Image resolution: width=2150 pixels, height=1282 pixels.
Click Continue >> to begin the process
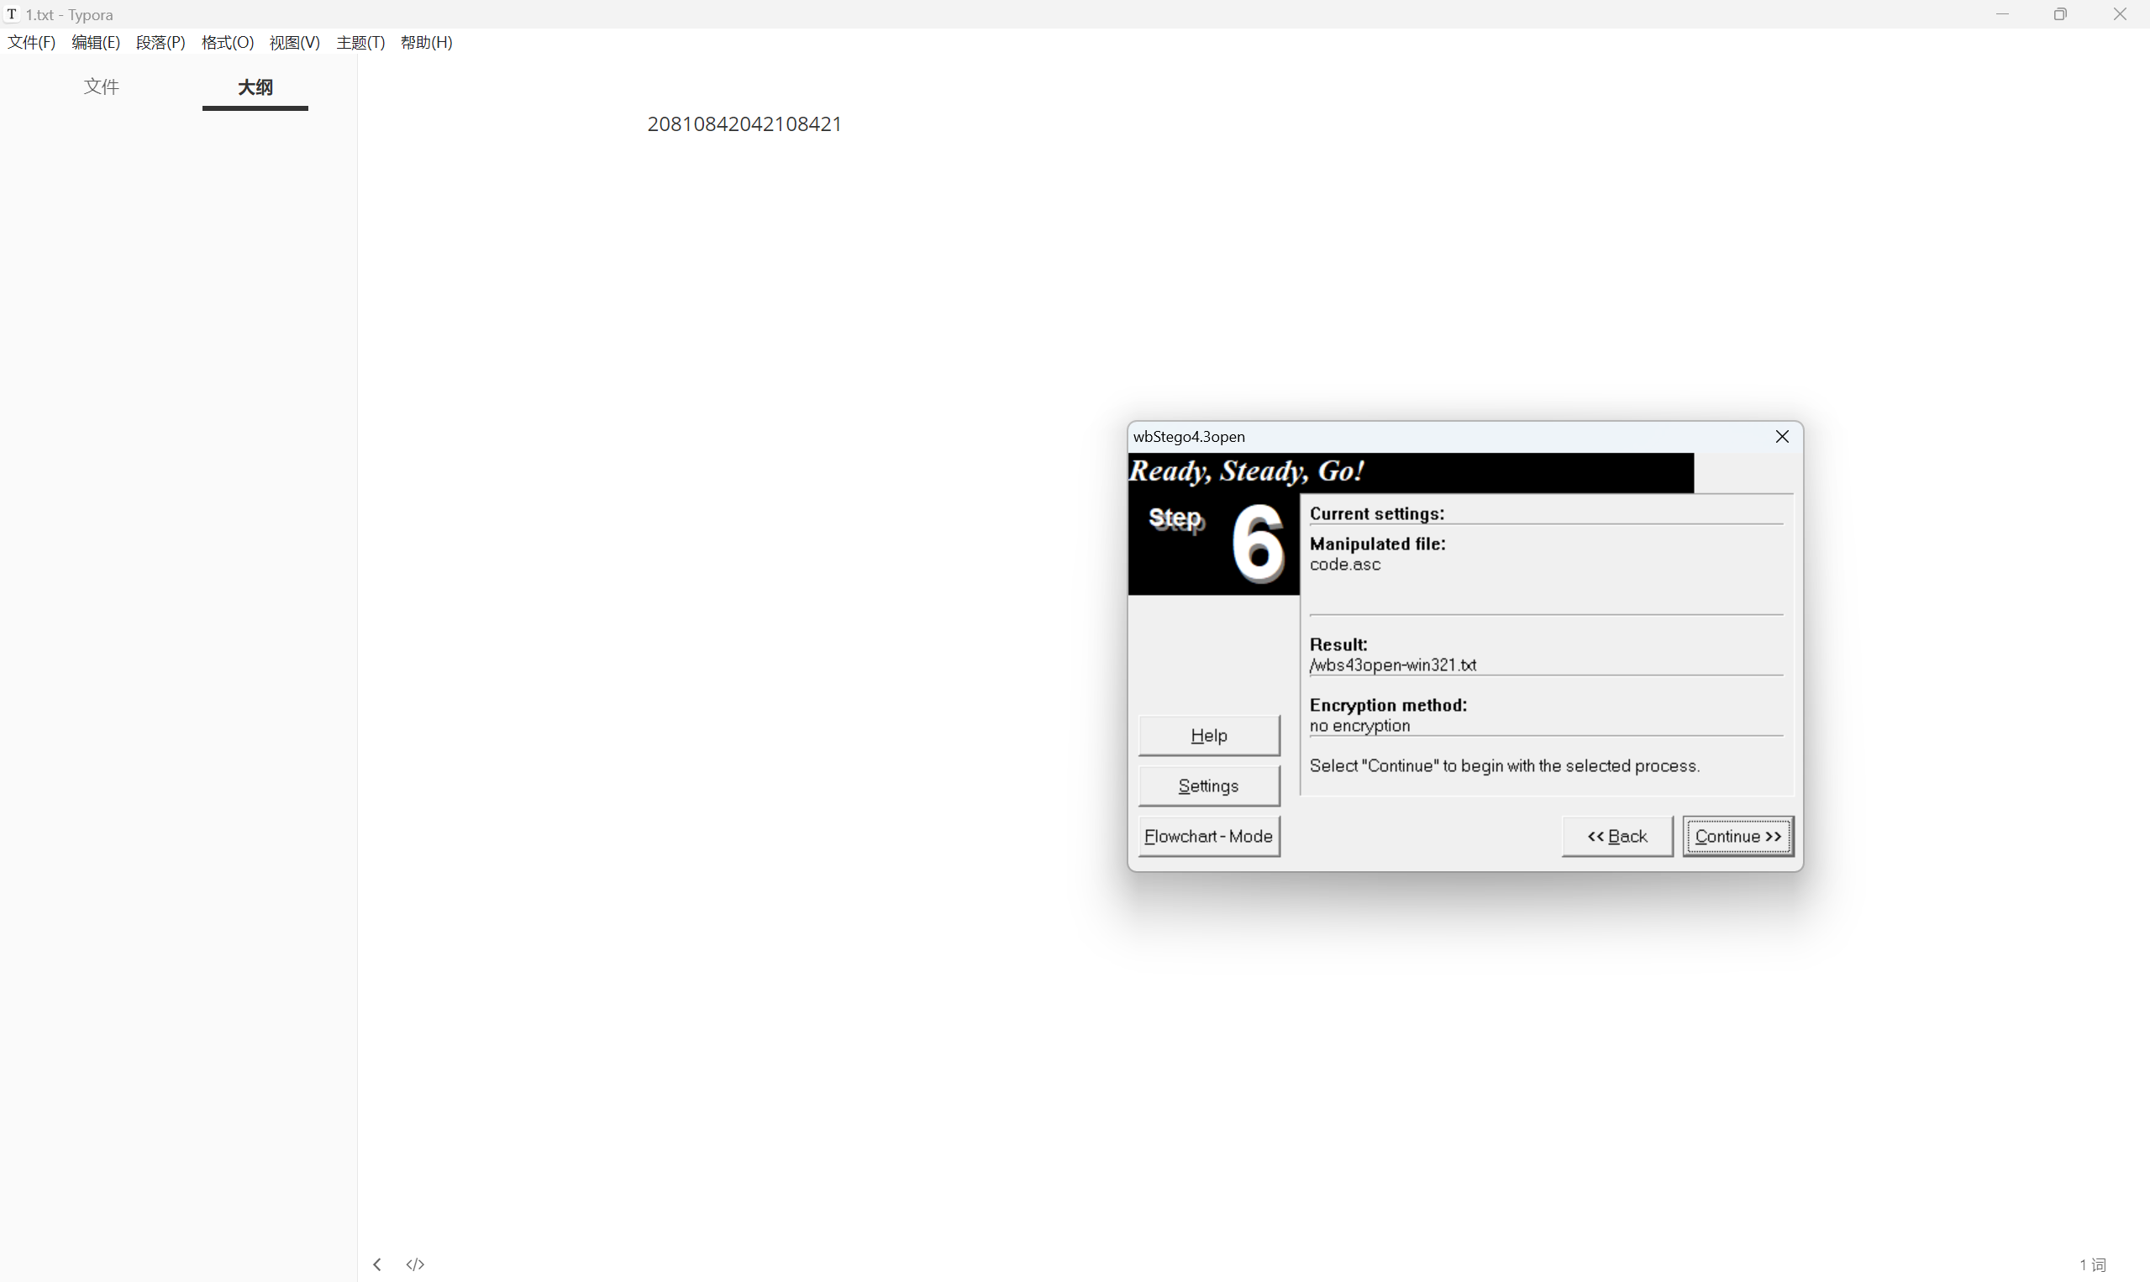pyautogui.click(x=1738, y=836)
